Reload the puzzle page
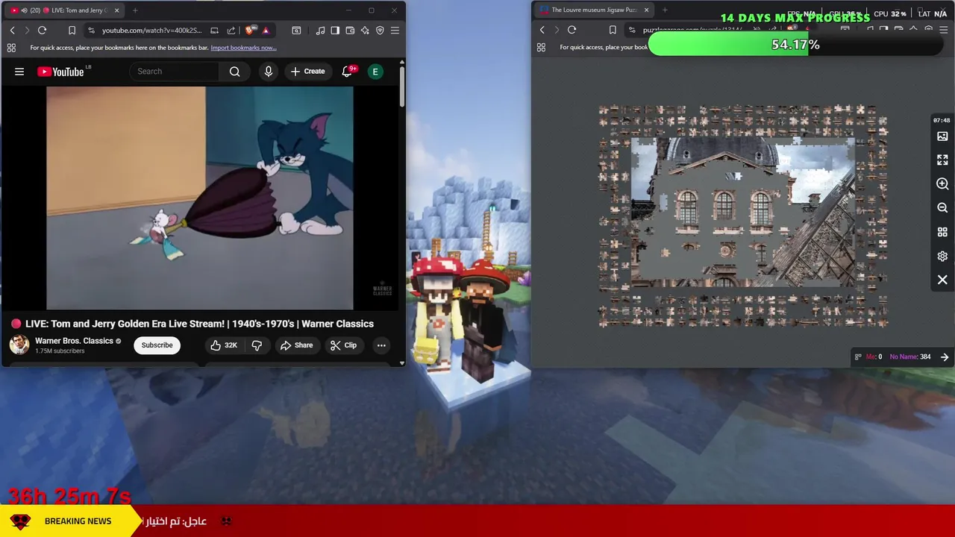Screen dimensions: 955x537 click(572, 30)
